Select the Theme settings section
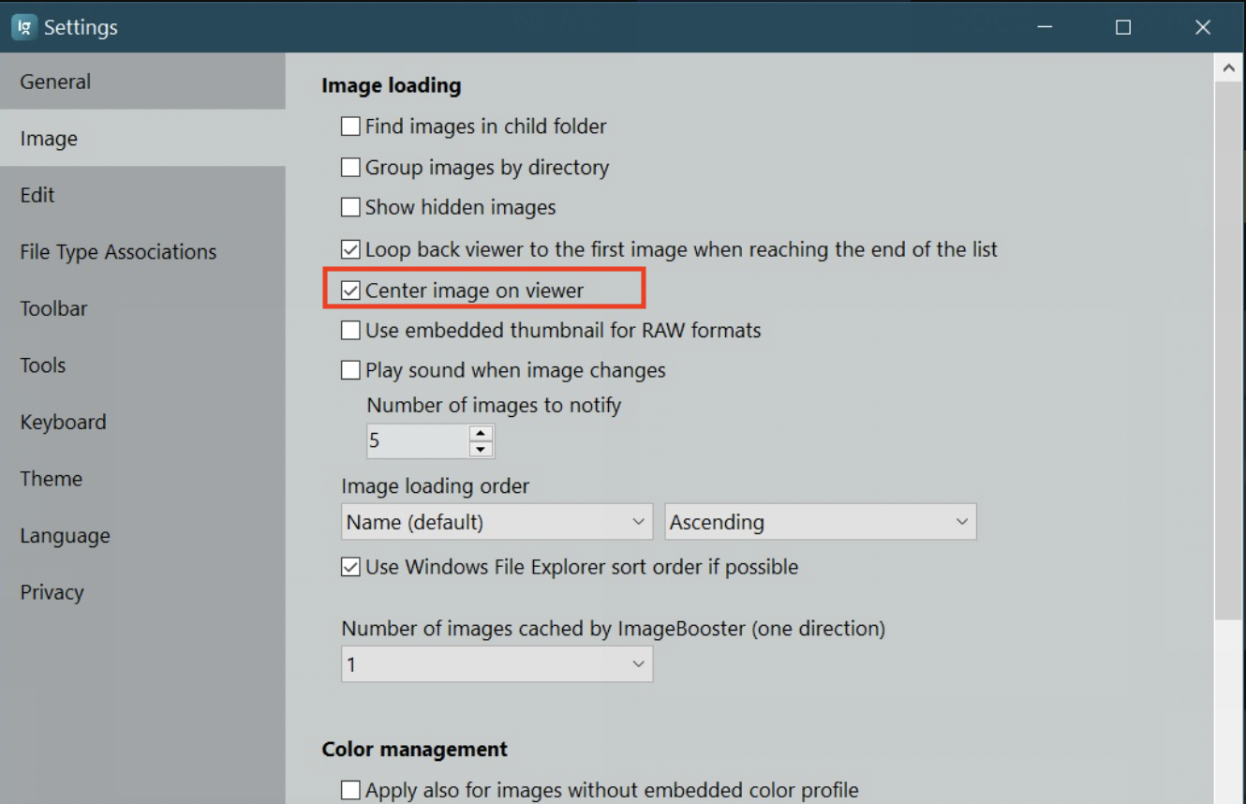Screen dimensions: 1246x804 [x=52, y=478]
